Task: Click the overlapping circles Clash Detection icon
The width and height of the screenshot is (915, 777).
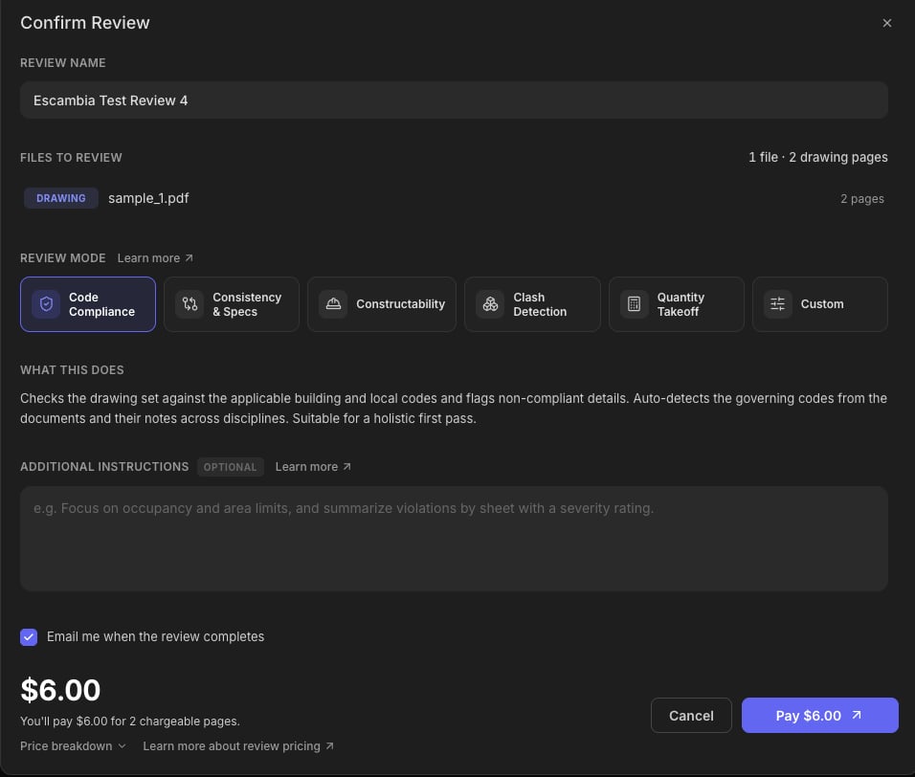Action: (x=490, y=304)
